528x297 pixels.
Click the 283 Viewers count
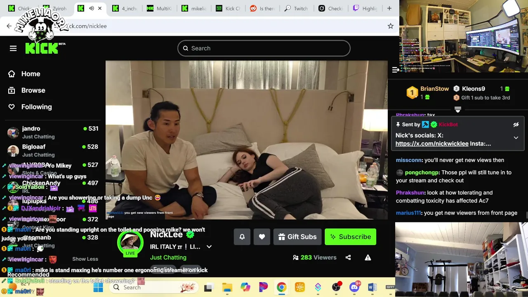click(315, 257)
